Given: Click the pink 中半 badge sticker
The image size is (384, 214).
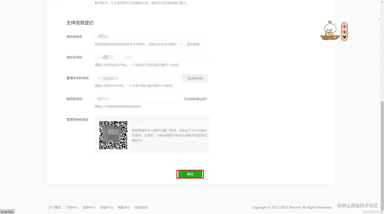Looking at the screenshot, I should tap(344, 31).
